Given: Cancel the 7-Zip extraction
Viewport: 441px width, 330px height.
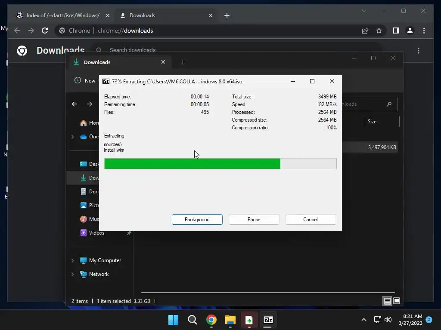Looking at the screenshot, I should 311,220.
